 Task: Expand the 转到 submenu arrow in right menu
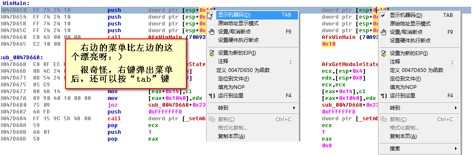(x=456, y=108)
